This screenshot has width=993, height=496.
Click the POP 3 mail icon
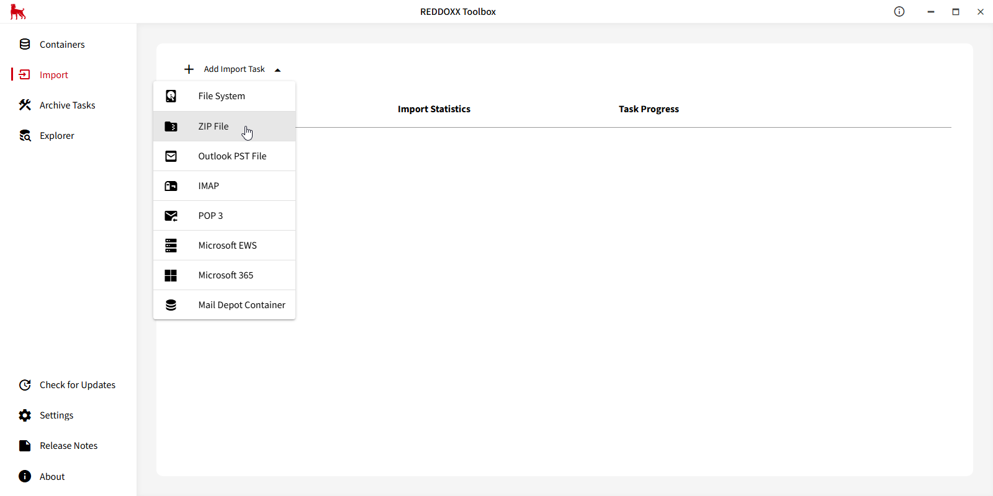[x=171, y=216]
